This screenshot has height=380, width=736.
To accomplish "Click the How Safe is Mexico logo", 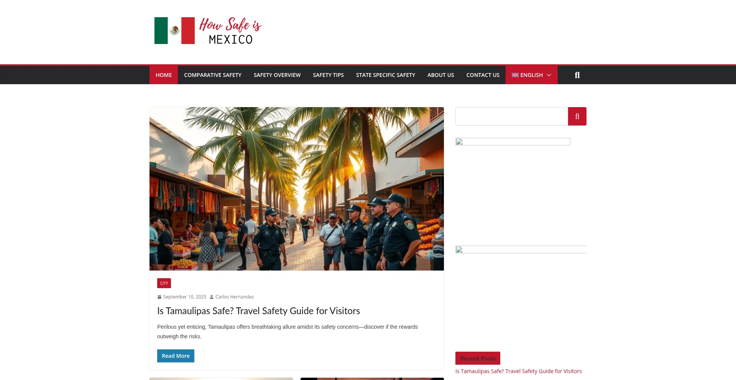I will point(208,31).
